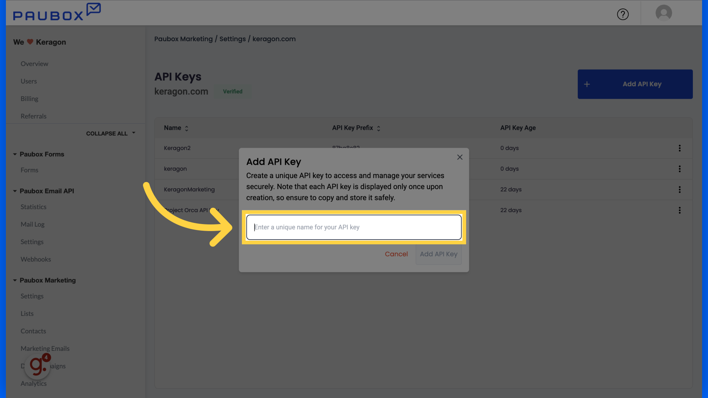Open Users in the sidebar
Image resolution: width=708 pixels, height=398 pixels.
tap(29, 81)
